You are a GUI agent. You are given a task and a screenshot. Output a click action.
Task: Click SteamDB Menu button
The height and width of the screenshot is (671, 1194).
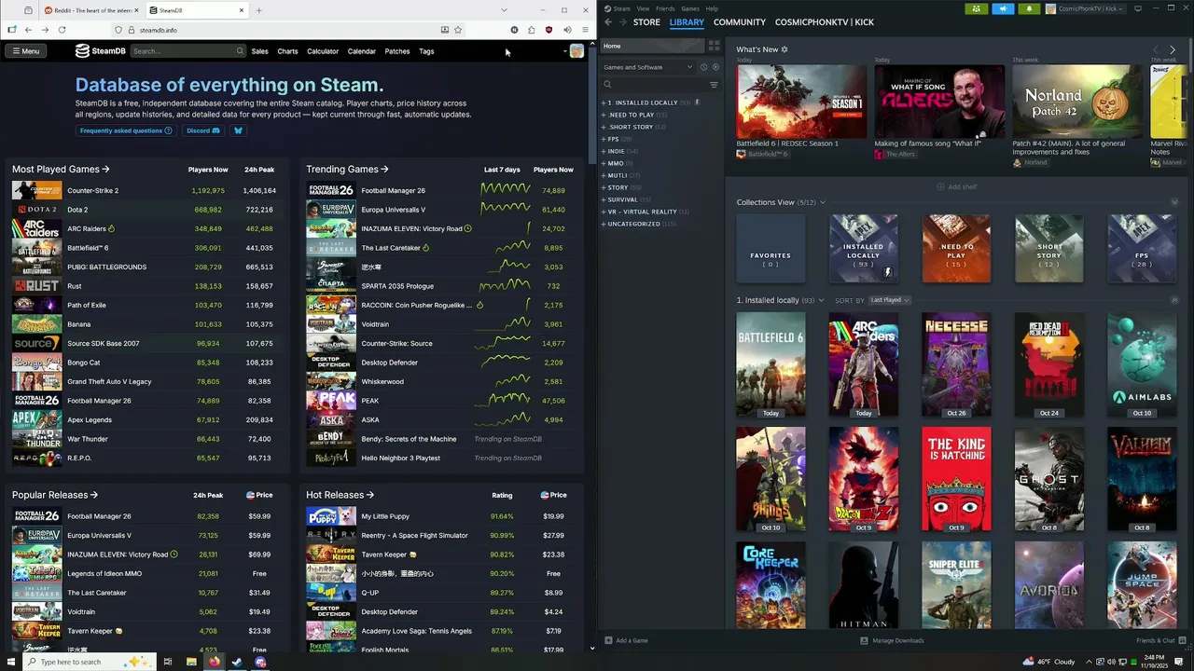[25, 51]
